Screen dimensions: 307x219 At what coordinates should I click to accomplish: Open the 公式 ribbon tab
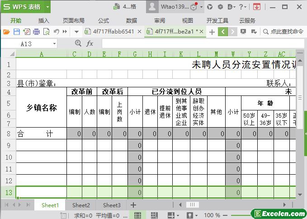[x=104, y=20]
